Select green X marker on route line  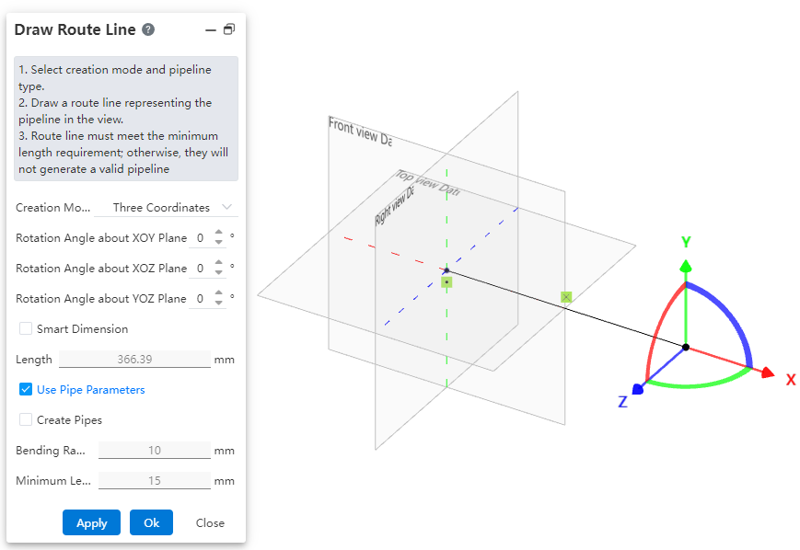click(566, 297)
